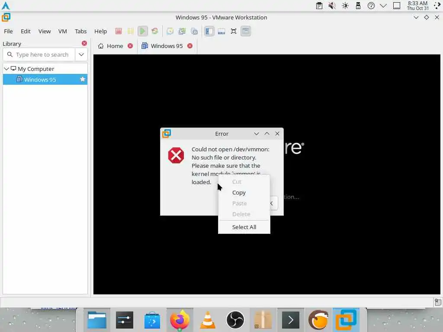Open the Arch launcher in the top panel
This screenshot has height=332, width=443.
6,6
